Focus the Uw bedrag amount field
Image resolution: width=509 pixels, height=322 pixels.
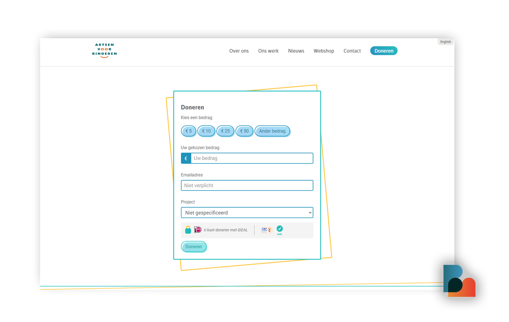pyautogui.click(x=252, y=158)
